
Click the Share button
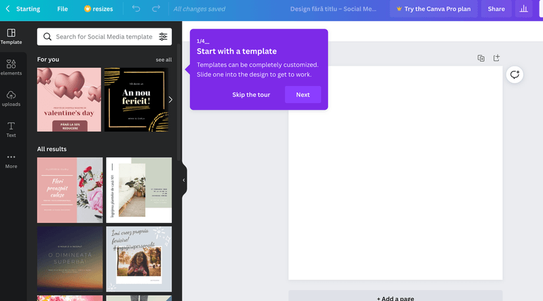point(496,9)
